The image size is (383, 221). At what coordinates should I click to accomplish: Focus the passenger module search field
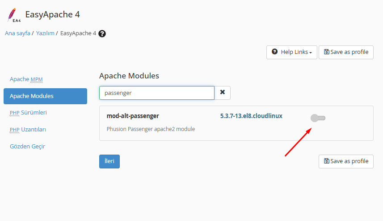(x=157, y=93)
